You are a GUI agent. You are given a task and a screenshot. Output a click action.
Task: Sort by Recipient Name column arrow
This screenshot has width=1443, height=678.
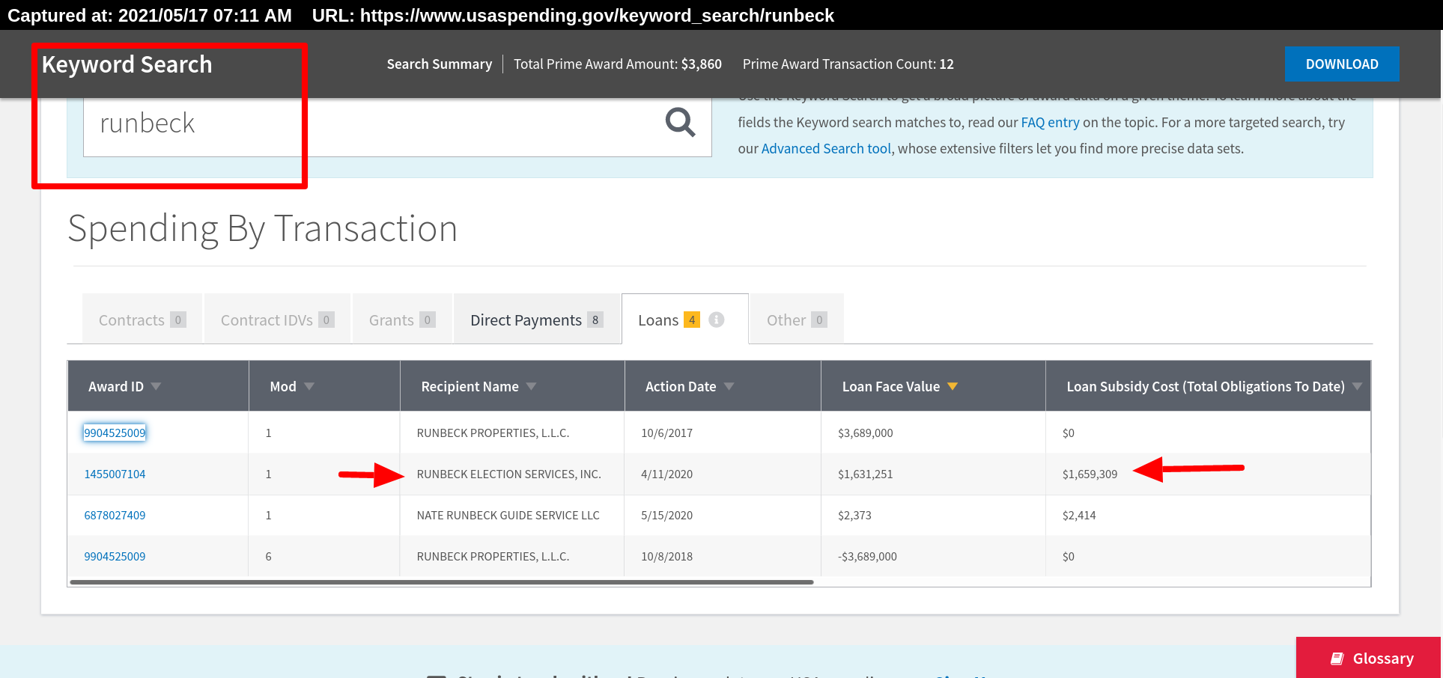point(532,386)
